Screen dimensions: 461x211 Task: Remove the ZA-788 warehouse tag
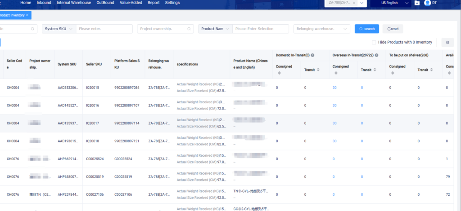(354, 3)
